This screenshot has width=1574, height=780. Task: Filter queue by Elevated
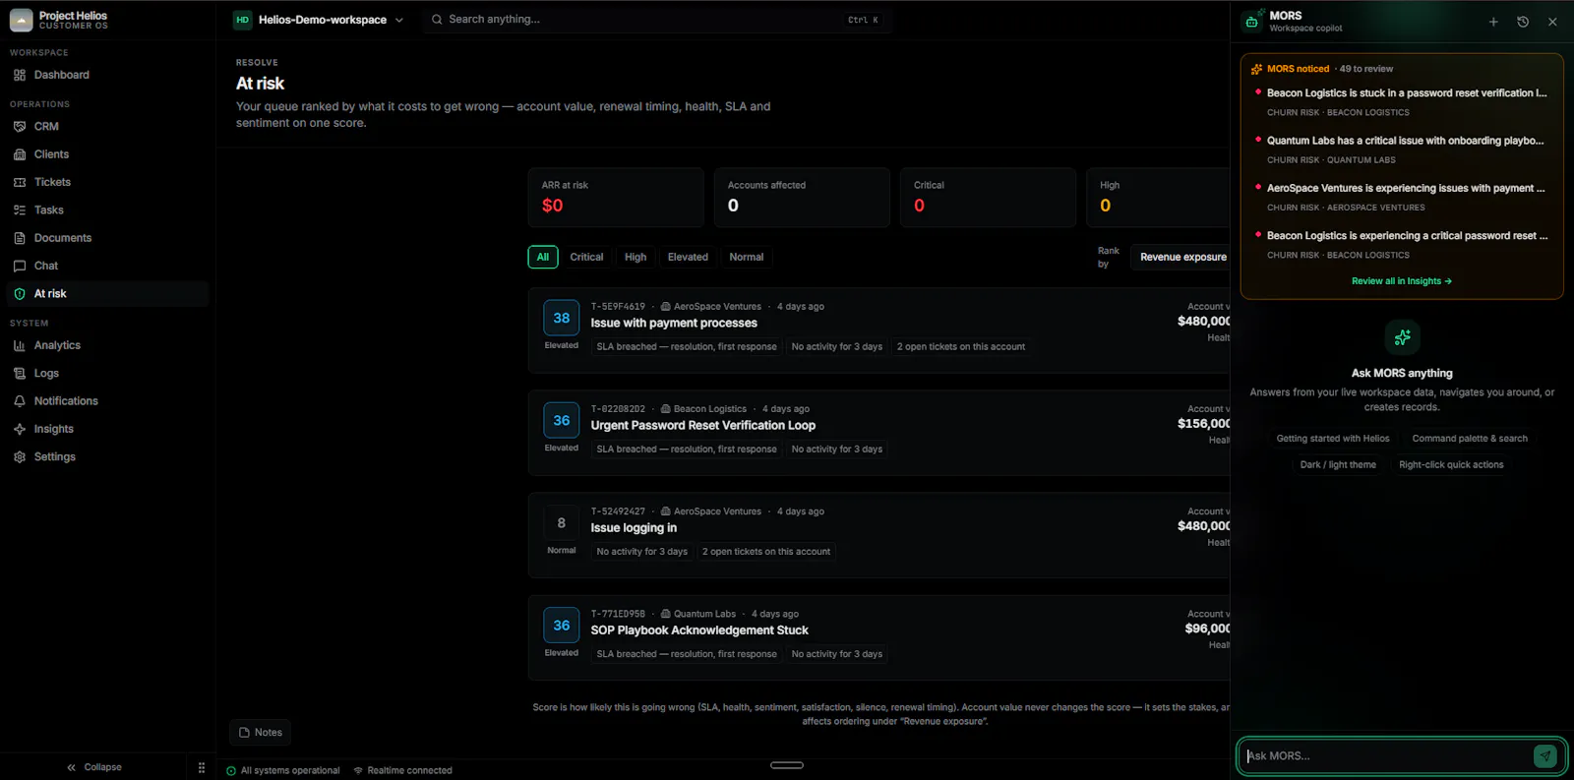tap(688, 257)
